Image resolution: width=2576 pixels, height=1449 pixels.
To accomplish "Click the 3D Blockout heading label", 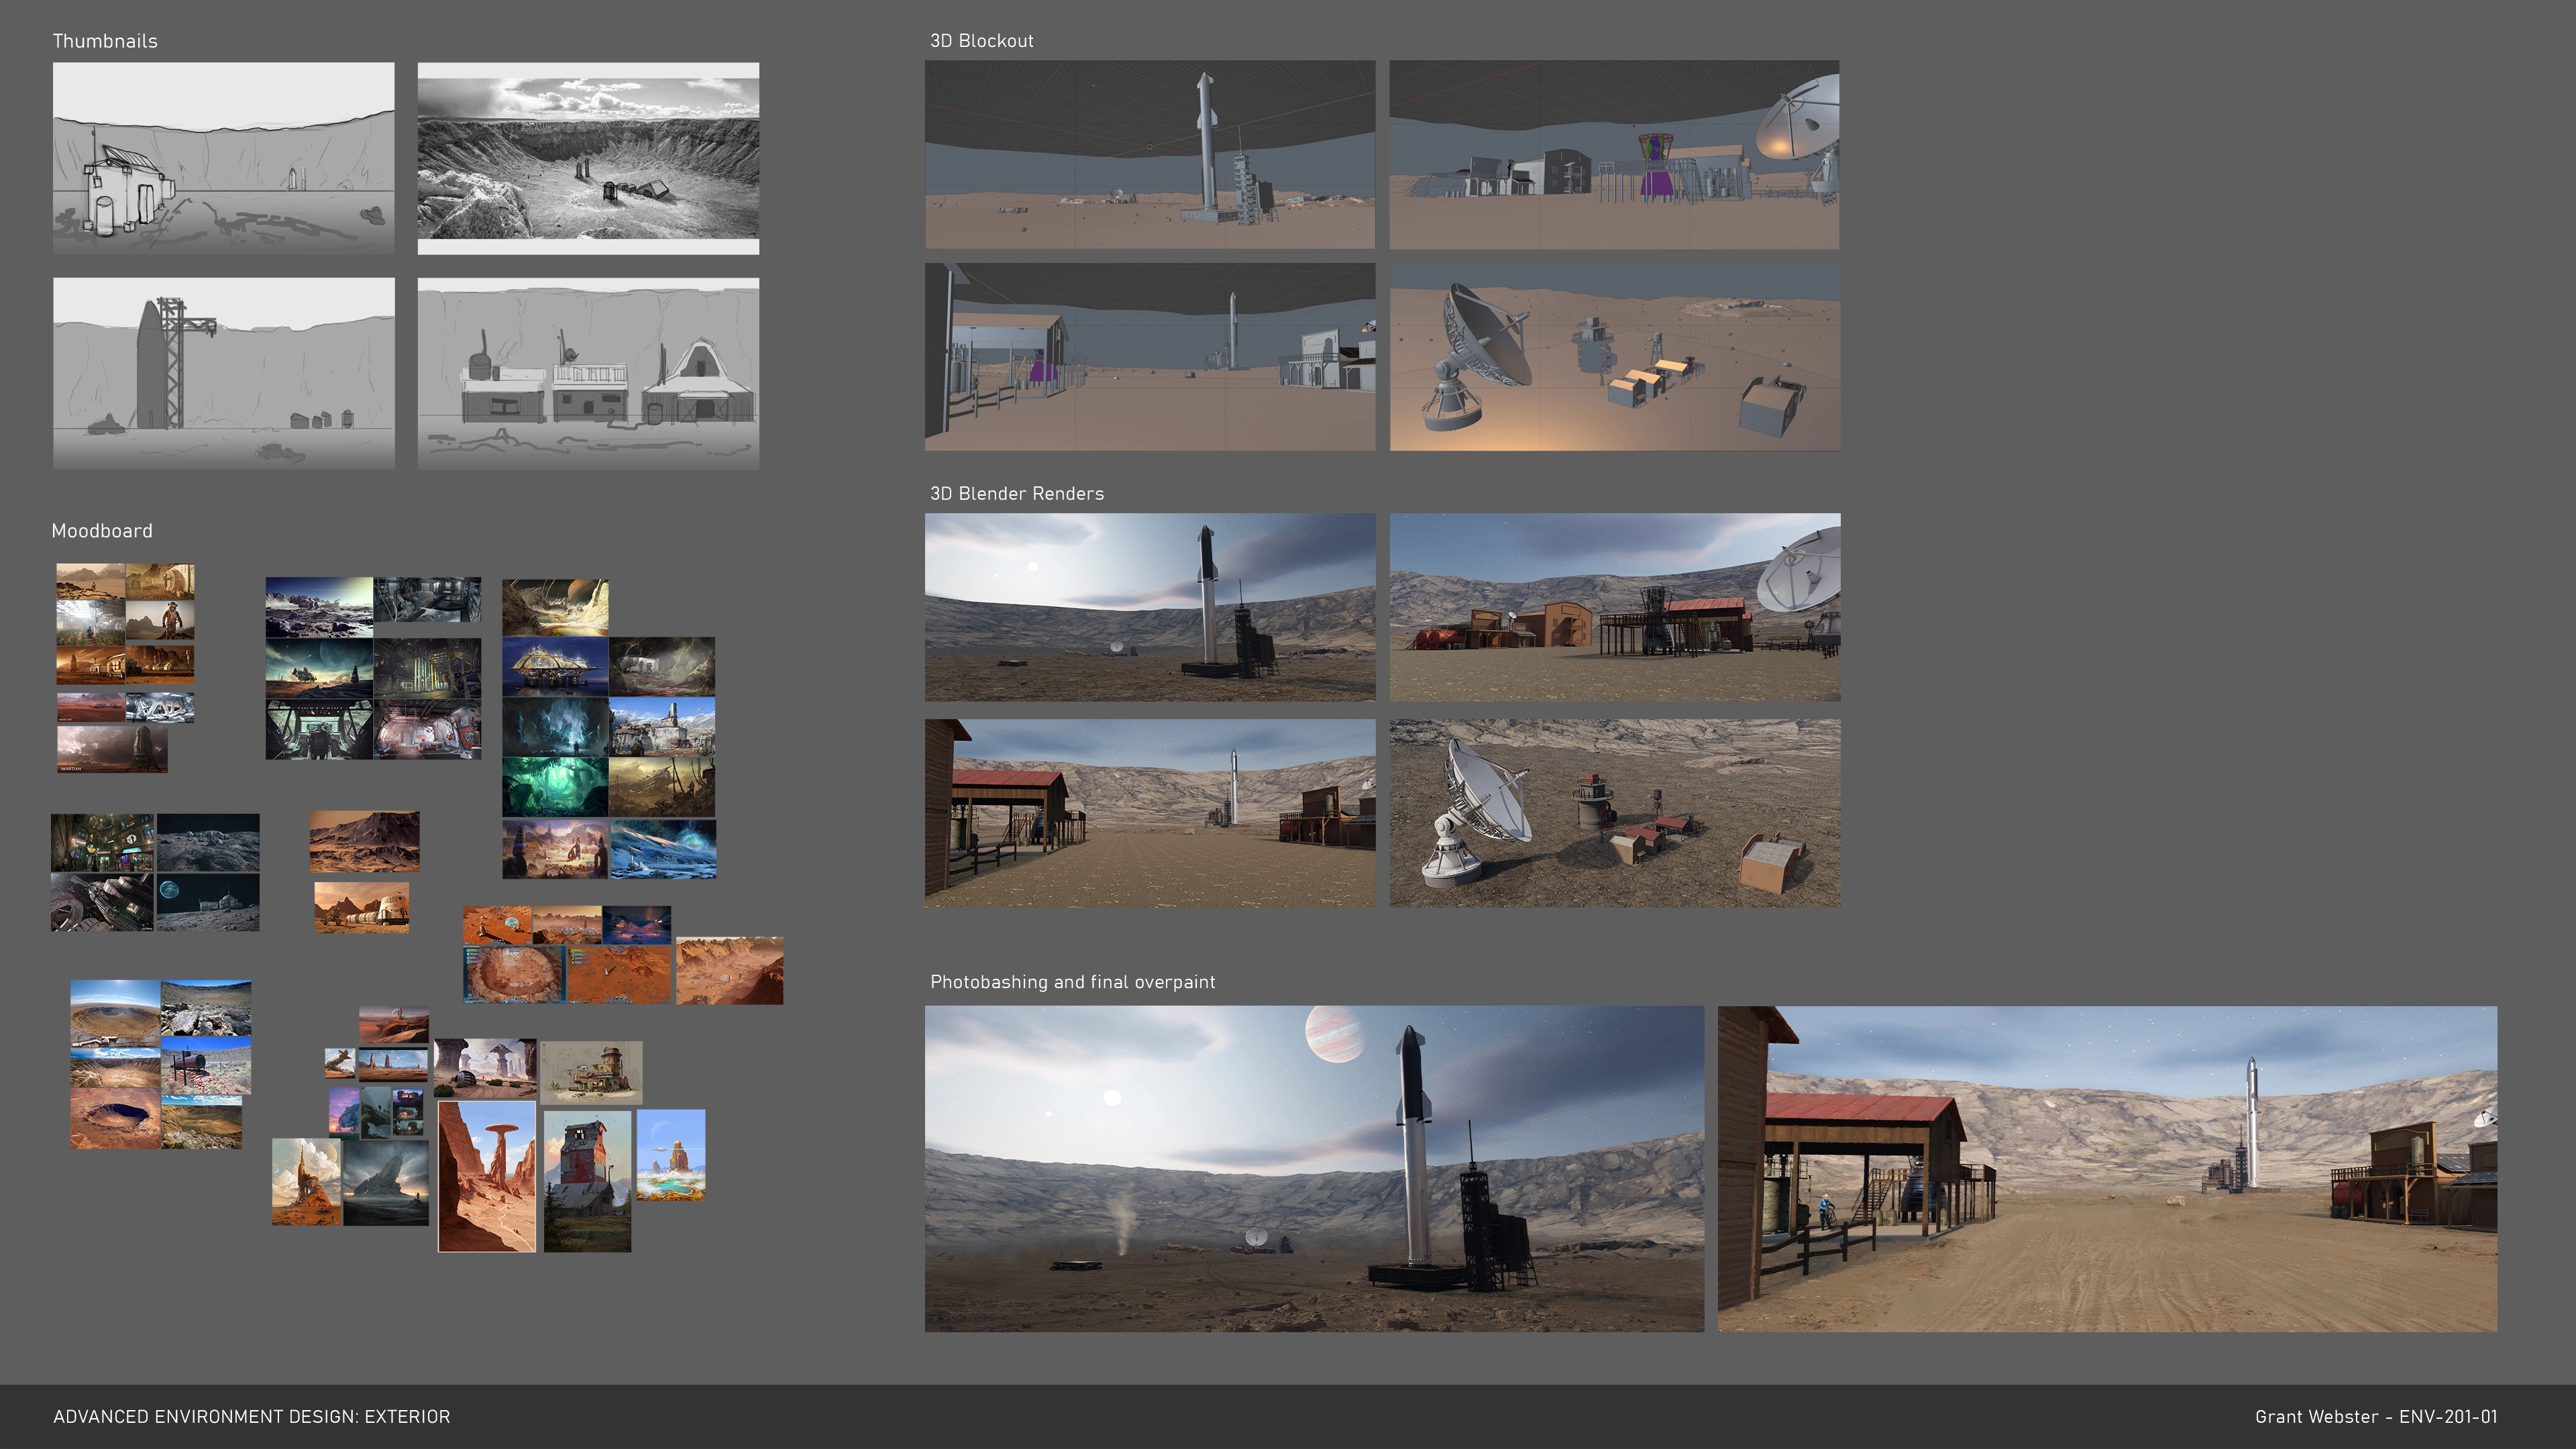I will click(981, 41).
